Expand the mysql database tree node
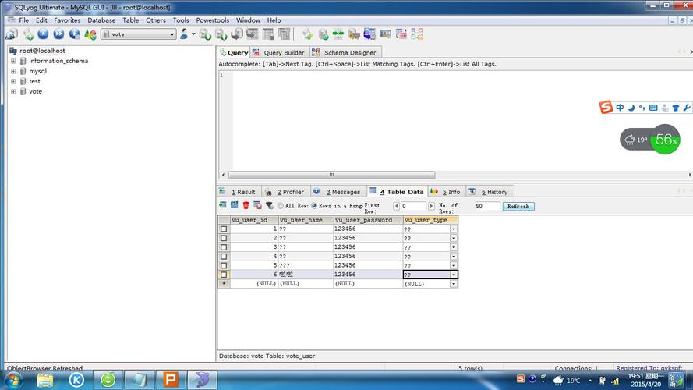The width and height of the screenshot is (693, 390). pos(13,71)
